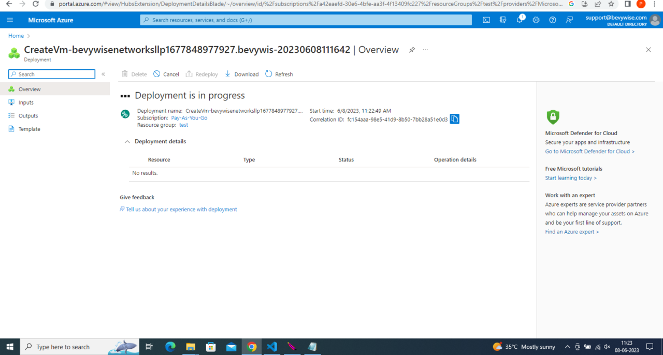The height and width of the screenshot is (355, 663).
Task: Collapse the left navigation menu
Action: pyautogui.click(x=103, y=75)
